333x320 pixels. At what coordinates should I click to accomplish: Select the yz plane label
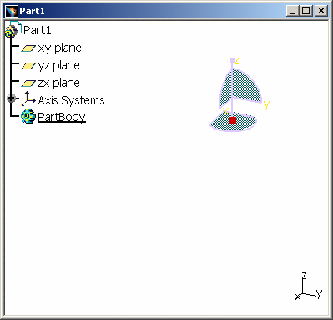[x=59, y=66]
